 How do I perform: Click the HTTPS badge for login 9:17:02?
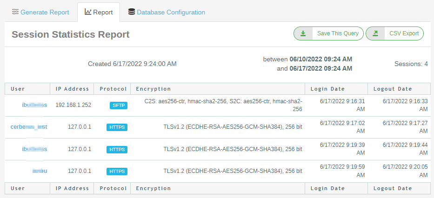pyautogui.click(x=117, y=127)
